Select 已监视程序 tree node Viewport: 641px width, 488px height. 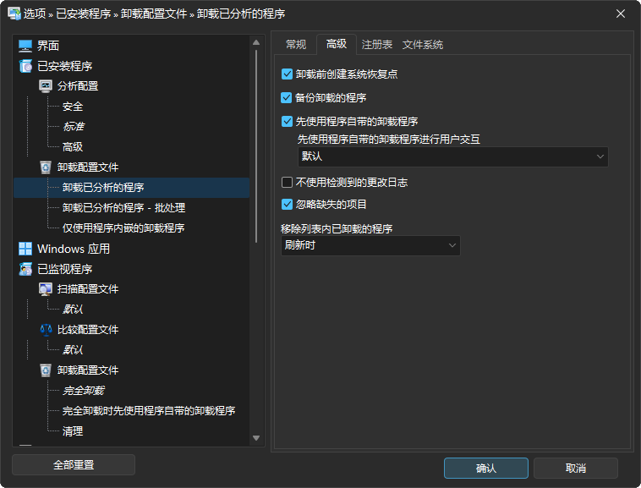(64, 269)
